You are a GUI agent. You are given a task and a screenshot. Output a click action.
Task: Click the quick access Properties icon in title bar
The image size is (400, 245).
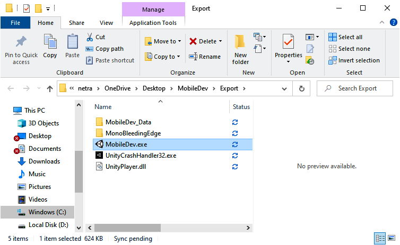pos(27,8)
